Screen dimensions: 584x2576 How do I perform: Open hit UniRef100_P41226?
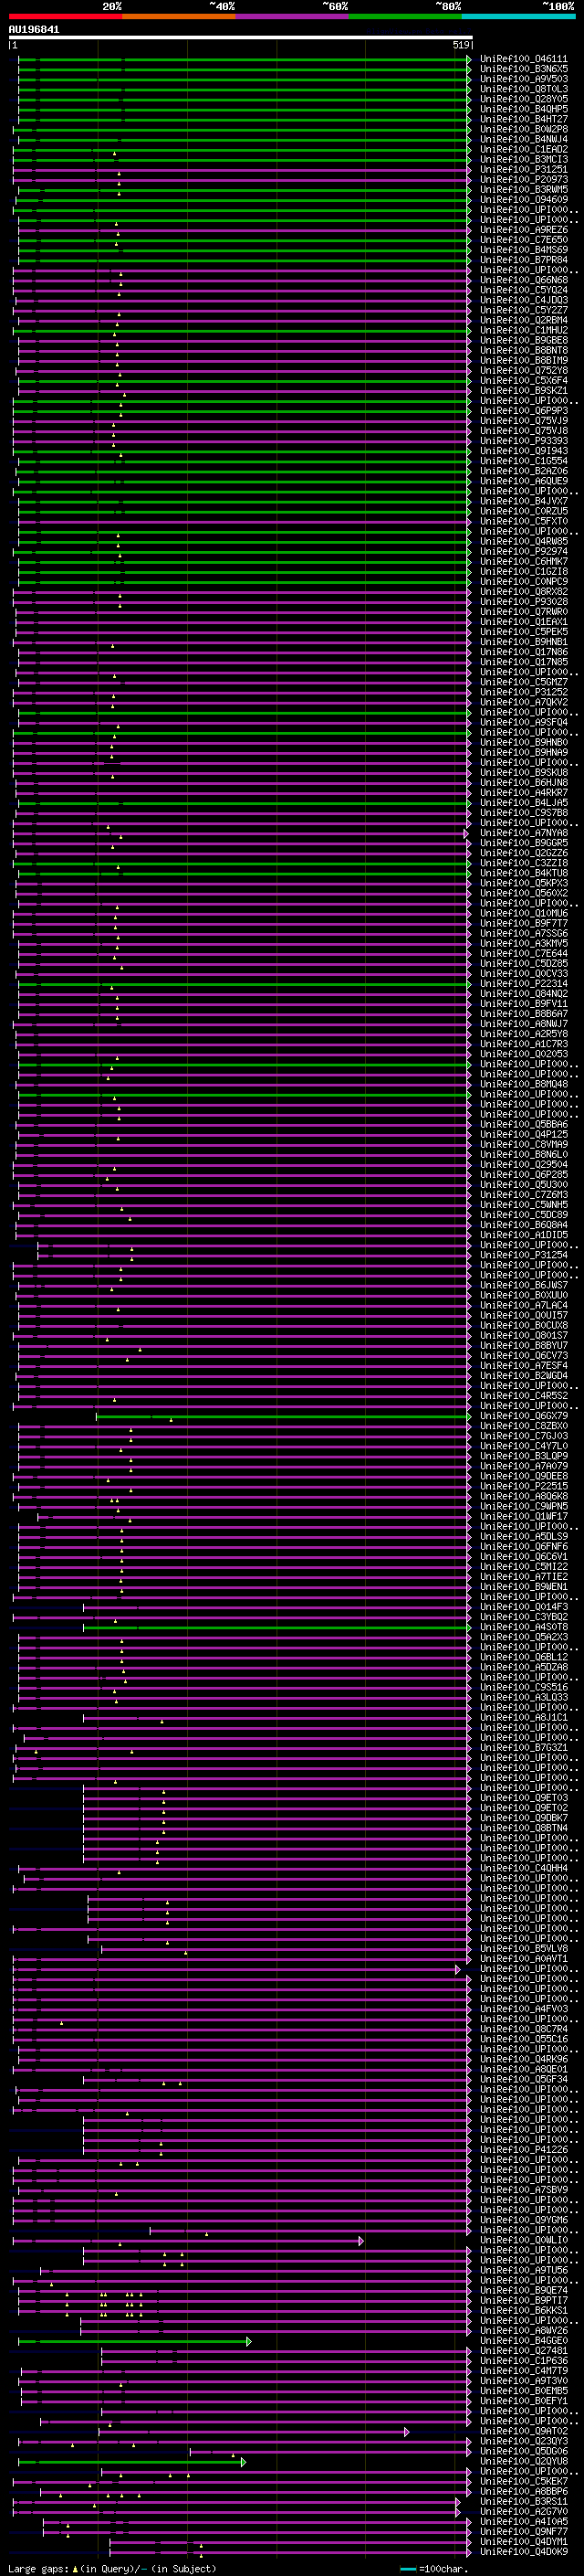click(x=524, y=2150)
